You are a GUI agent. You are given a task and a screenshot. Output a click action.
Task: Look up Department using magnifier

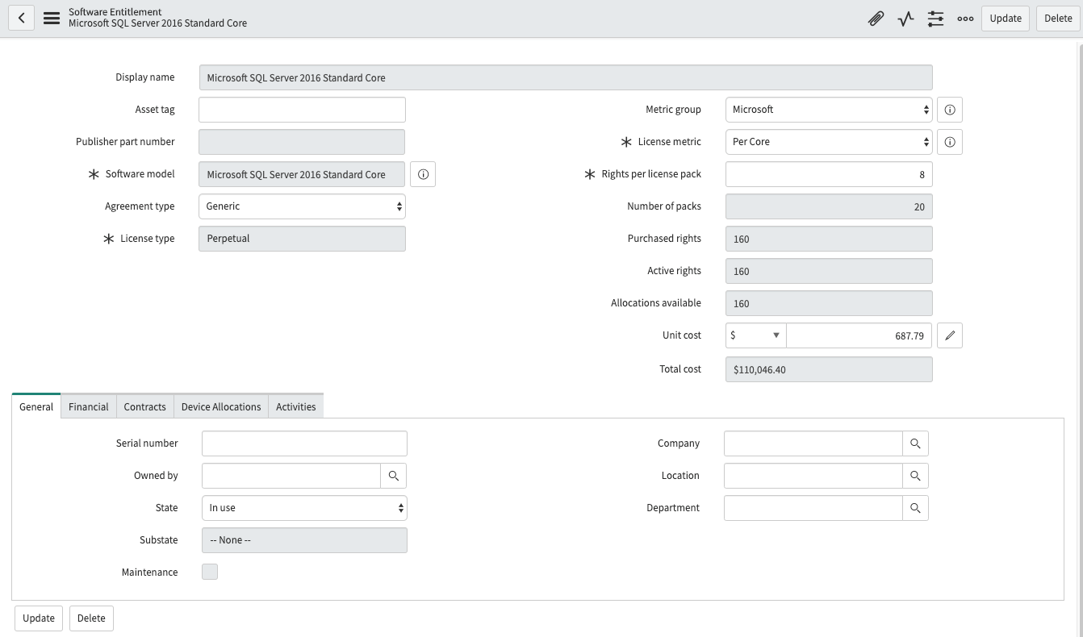point(915,508)
